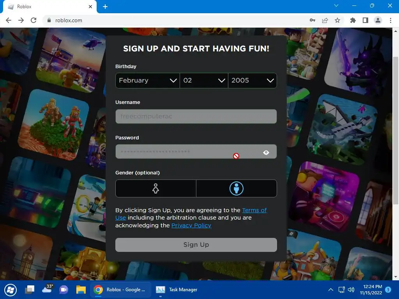
Task: Open the browser side panel
Action: pos(365,20)
